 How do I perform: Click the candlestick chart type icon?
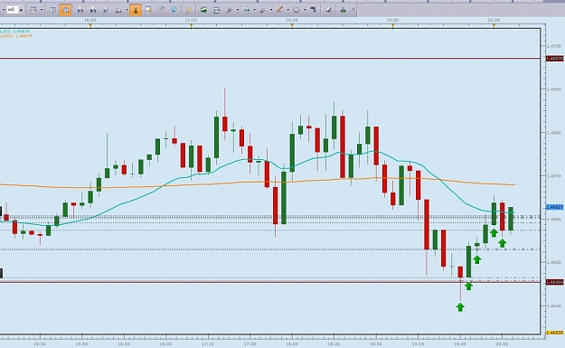point(33,10)
